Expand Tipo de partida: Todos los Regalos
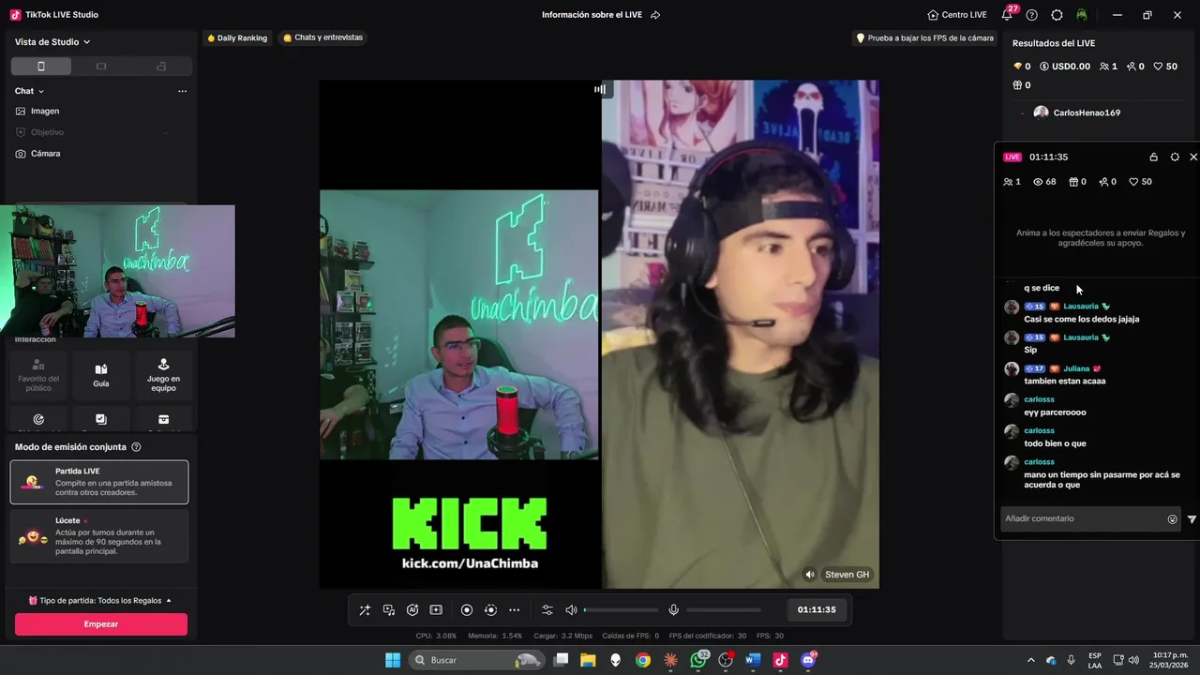The width and height of the screenshot is (1200, 675). [x=100, y=600]
